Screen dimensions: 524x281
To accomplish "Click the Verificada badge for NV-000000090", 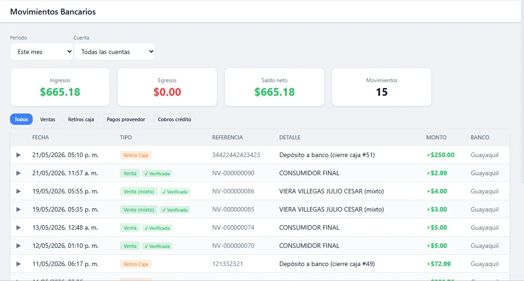I will tap(157, 173).
